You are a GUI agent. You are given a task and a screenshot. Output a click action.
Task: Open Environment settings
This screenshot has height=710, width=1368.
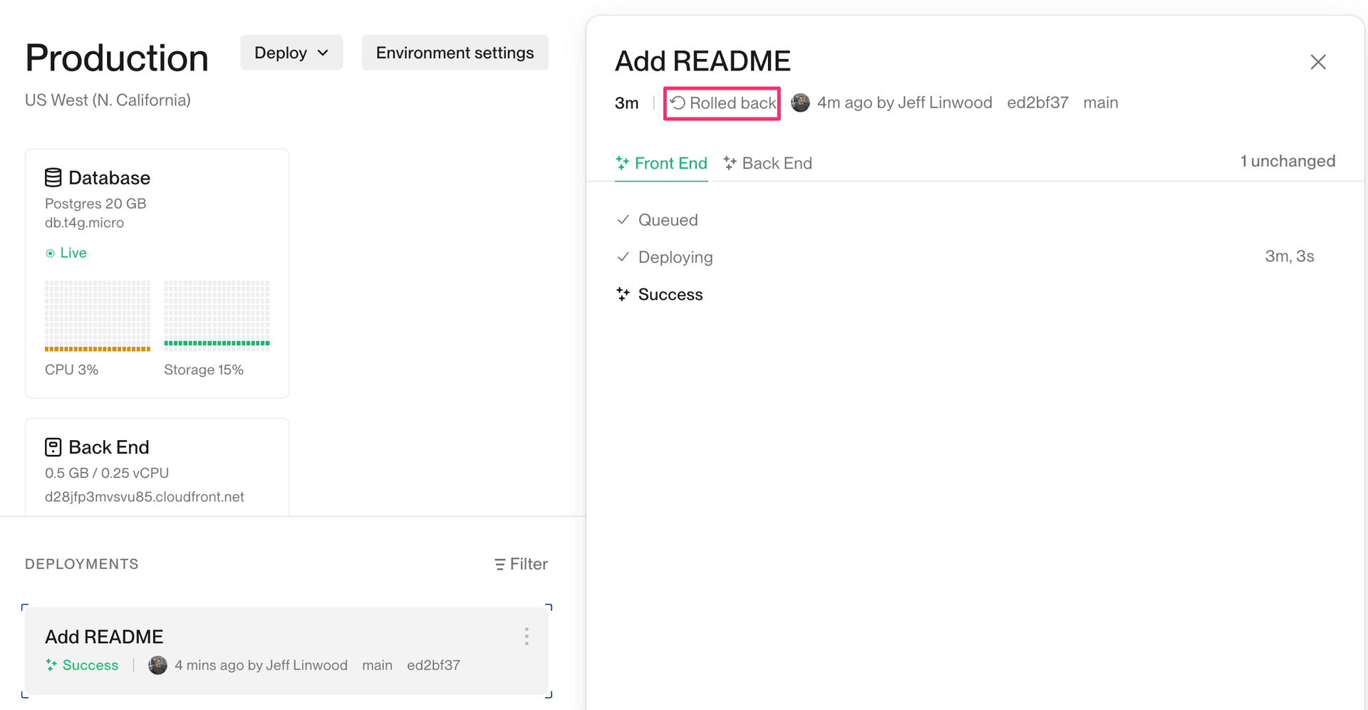tap(455, 53)
